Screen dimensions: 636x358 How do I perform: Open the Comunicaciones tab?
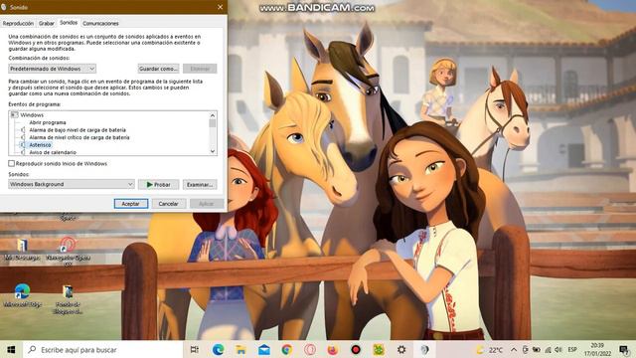[100, 24]
